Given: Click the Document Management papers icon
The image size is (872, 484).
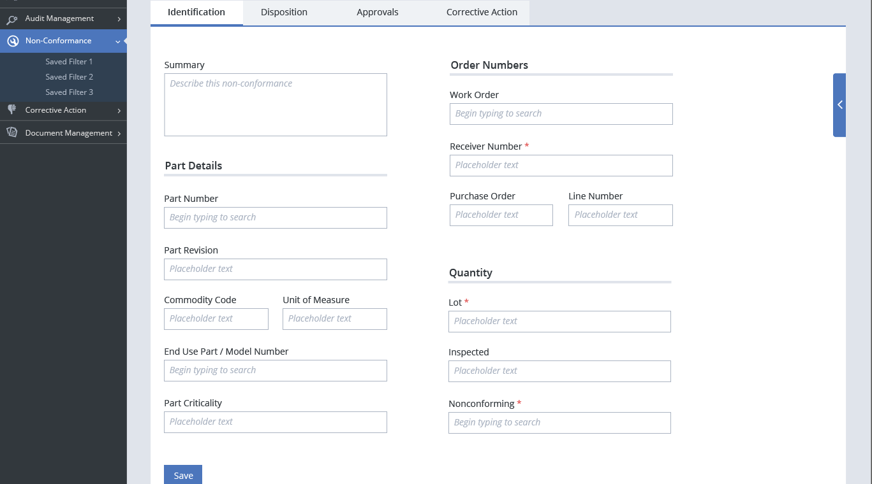Looking at the screenshot, I should pos(11,132).
